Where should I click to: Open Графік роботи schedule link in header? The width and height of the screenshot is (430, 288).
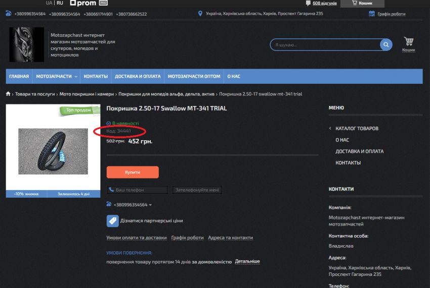click(392, 14)
